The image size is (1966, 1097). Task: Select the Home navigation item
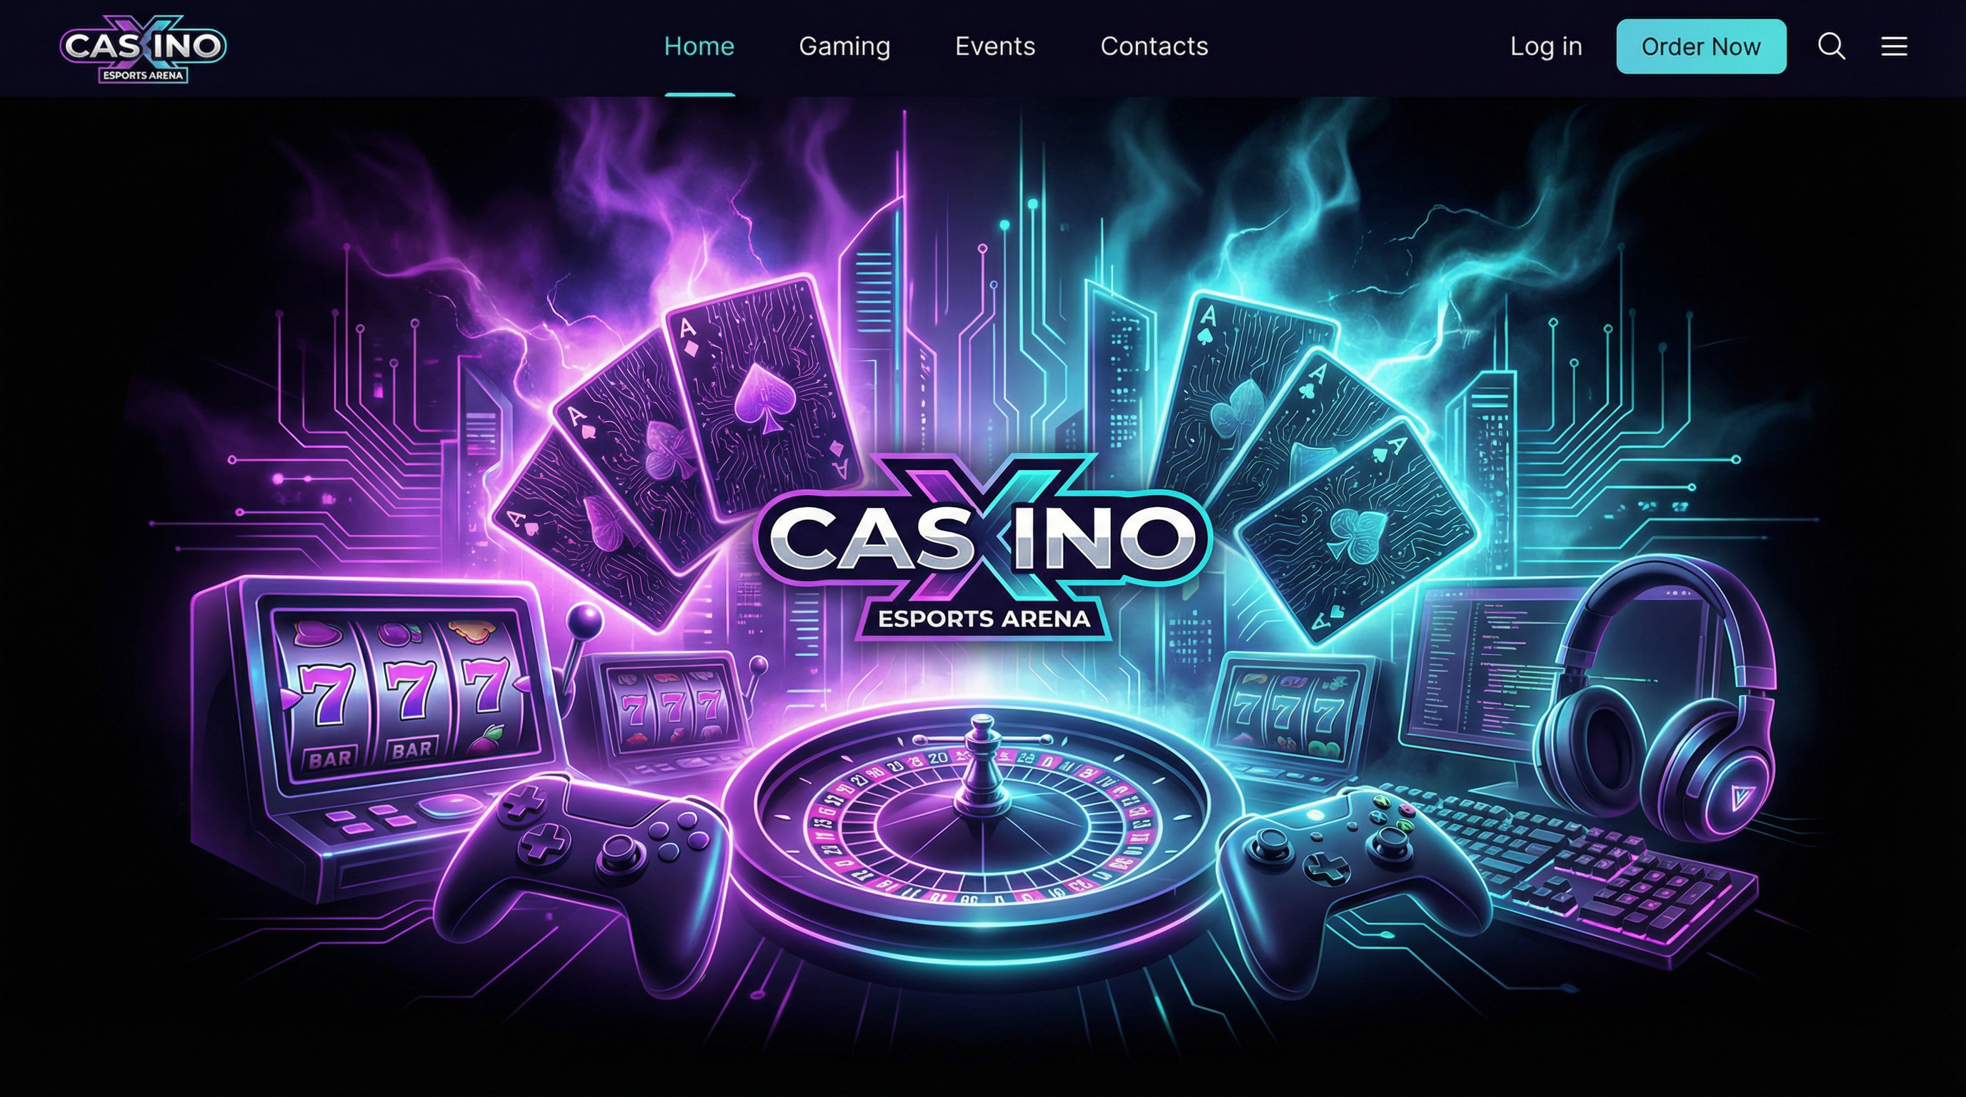(x=699, y=46)
